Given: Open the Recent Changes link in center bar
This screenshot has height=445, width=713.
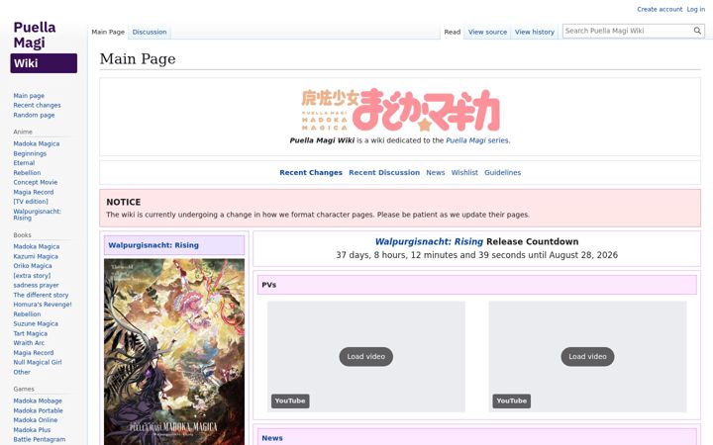Looking at the screenshot, I should pos(311,172).
